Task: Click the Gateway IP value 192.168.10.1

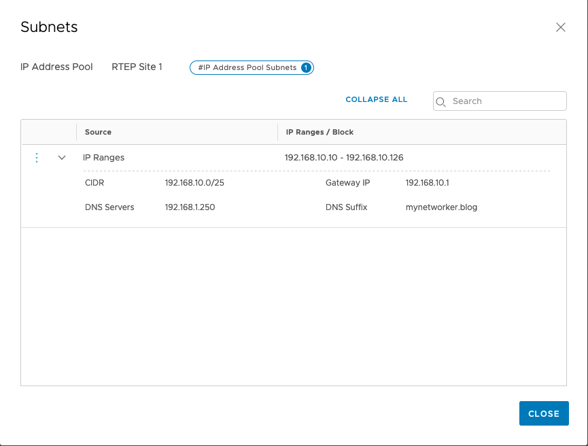Action: (x=427, y=183)
